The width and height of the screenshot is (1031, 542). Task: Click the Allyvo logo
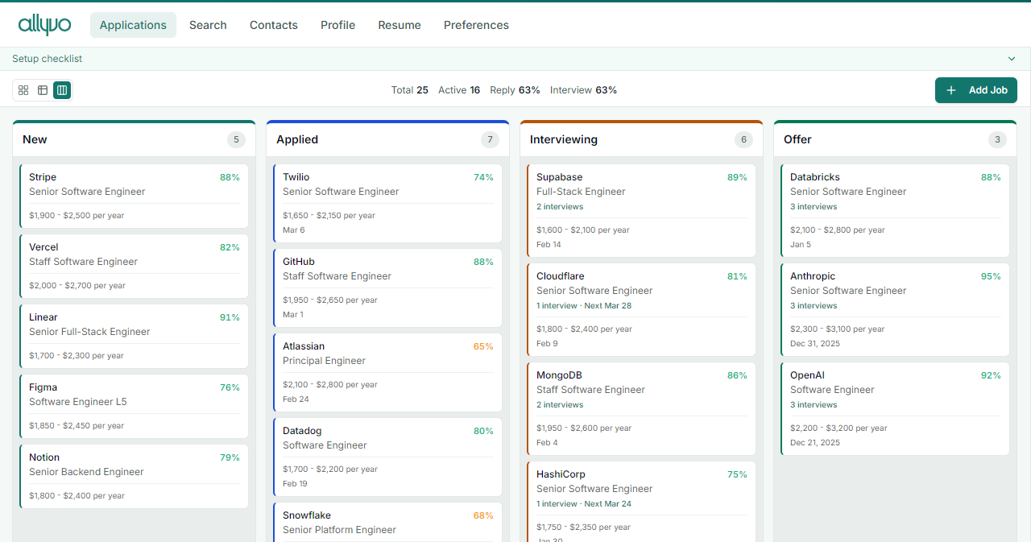[44, 25]
